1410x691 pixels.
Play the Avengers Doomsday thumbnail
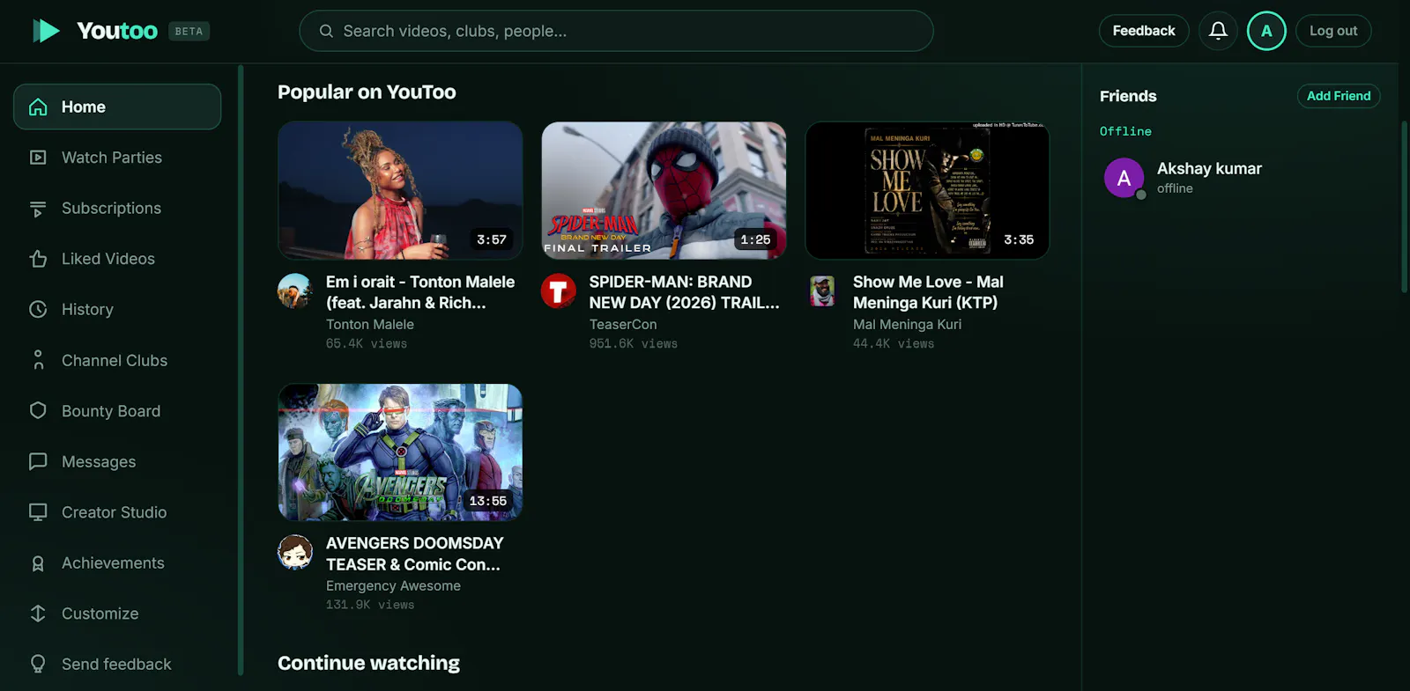click(400, 452)
